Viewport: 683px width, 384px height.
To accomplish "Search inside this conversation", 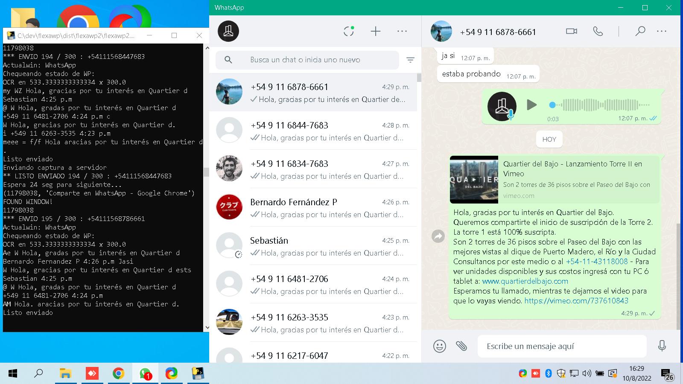I will point(640,31).
